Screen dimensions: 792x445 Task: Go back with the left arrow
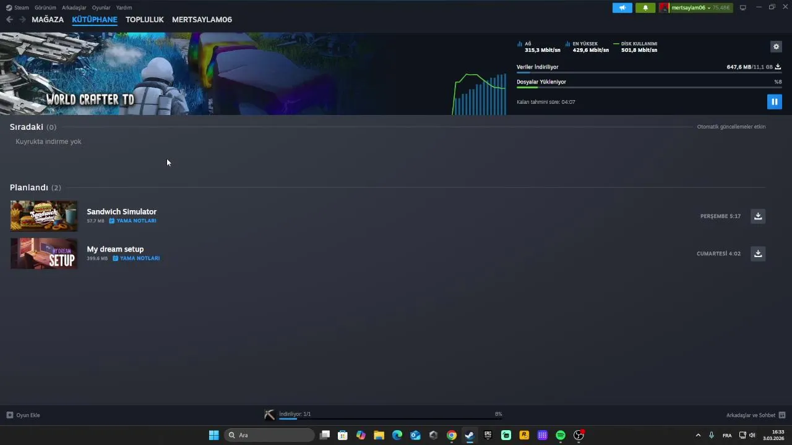coord(9,20)
